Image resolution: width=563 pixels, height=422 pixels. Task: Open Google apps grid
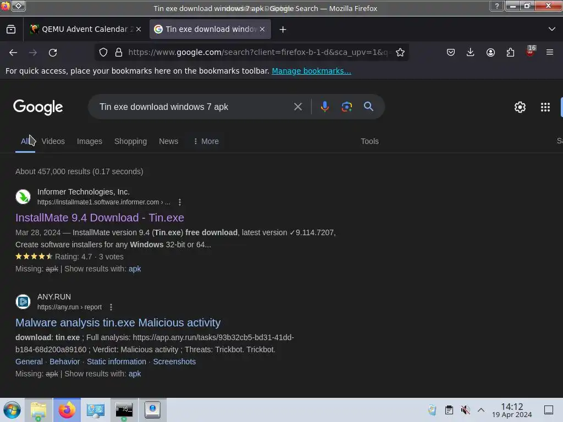[x=545, y=107]
